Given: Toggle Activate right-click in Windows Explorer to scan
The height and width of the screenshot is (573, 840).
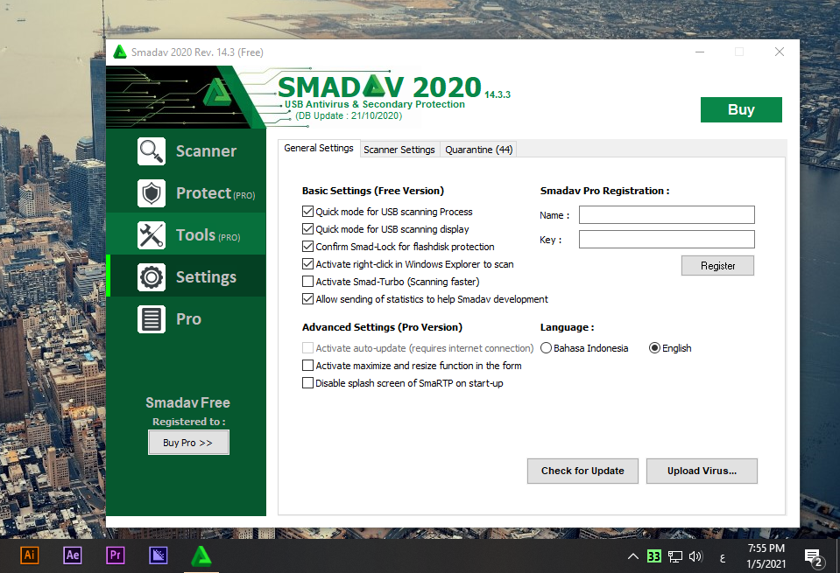Looking at the screenshot, I should pyautogui.click(x=307, y=264).
